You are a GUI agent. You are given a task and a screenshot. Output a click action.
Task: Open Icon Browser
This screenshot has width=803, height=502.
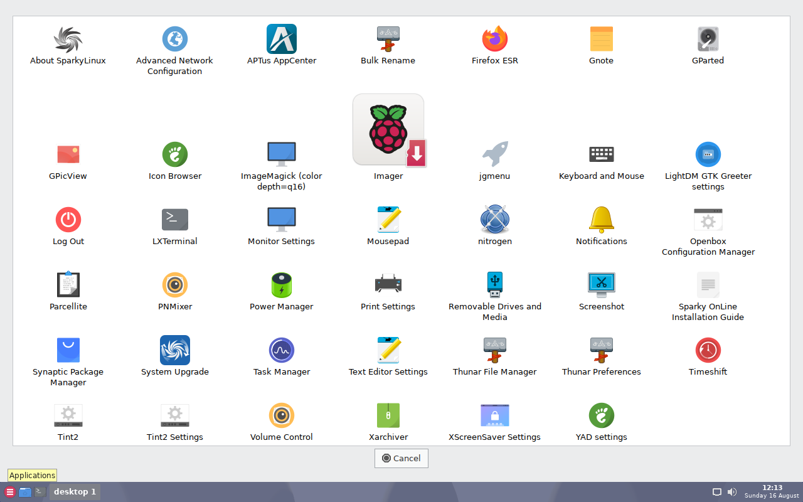pyautogui.click(x=175, y=154)
